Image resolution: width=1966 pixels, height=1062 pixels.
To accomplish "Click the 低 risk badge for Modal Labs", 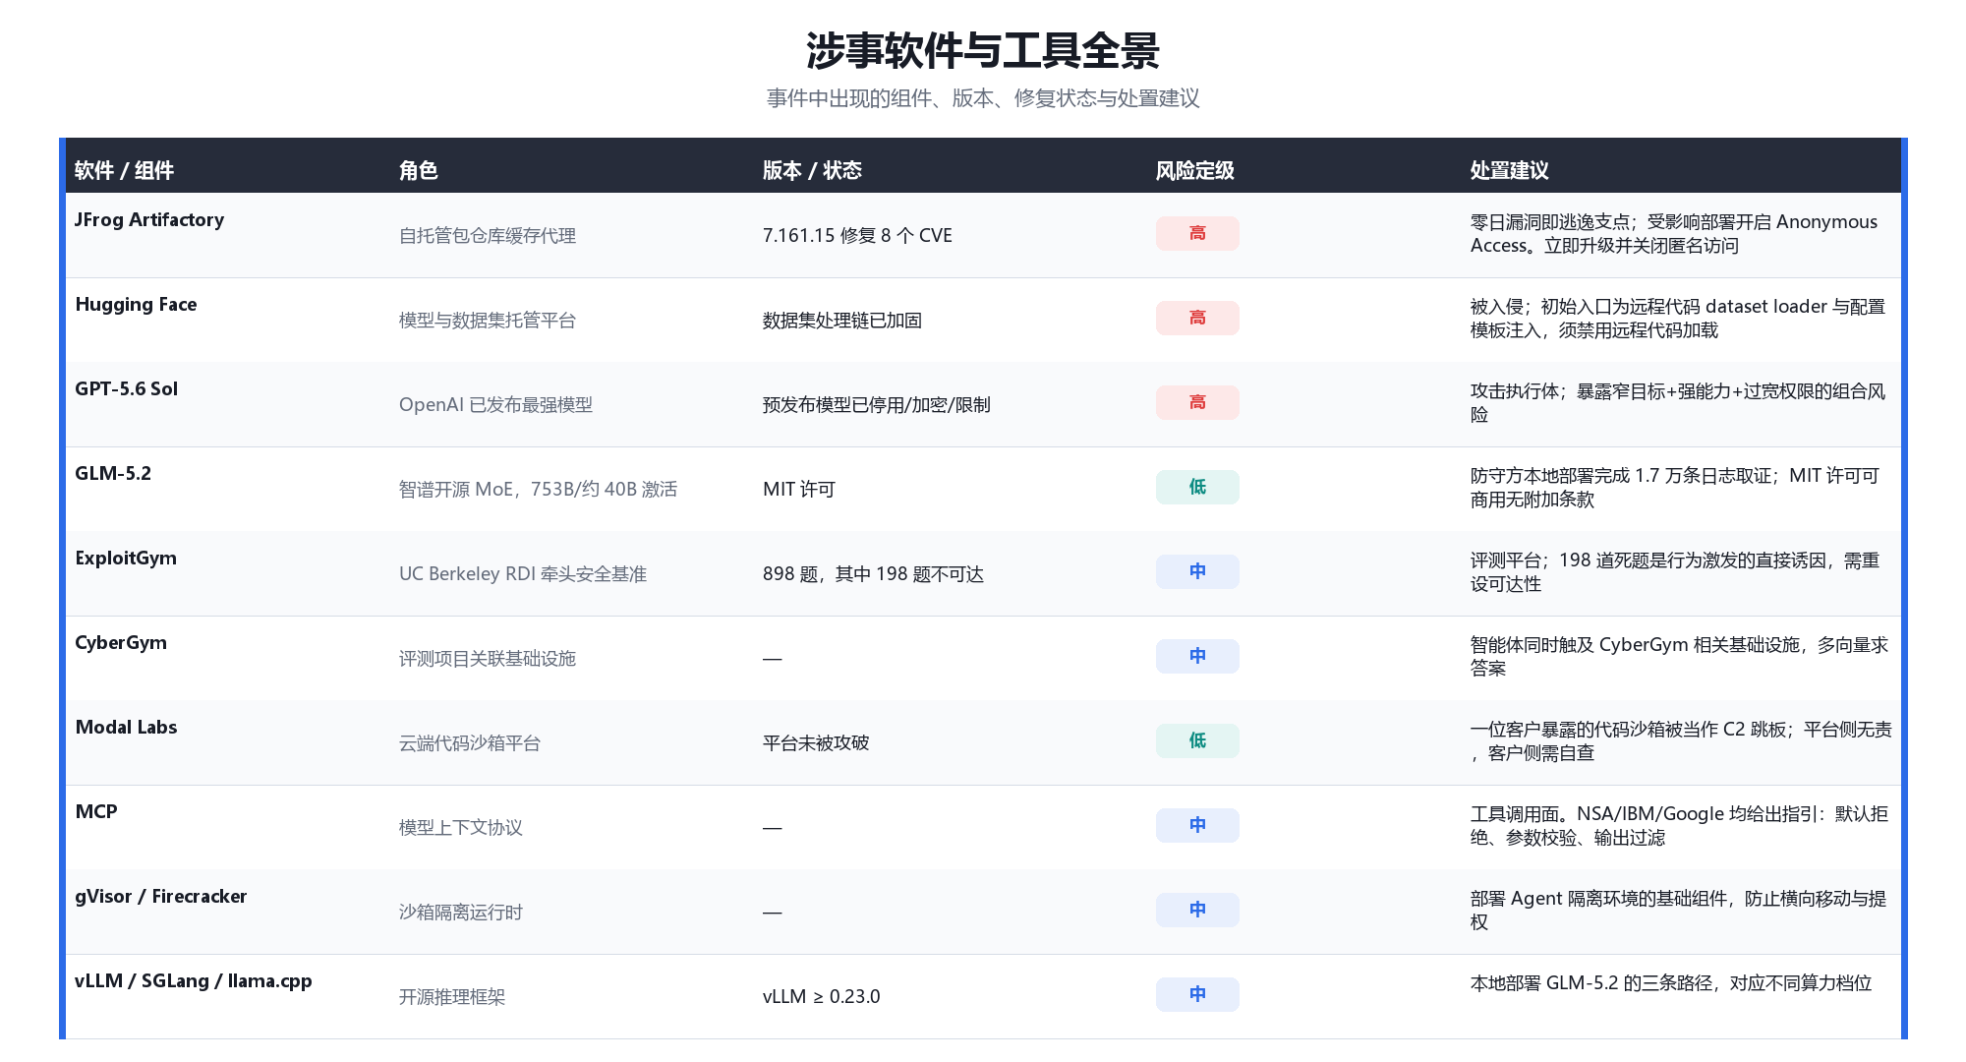I will (x=1197, y=740).
